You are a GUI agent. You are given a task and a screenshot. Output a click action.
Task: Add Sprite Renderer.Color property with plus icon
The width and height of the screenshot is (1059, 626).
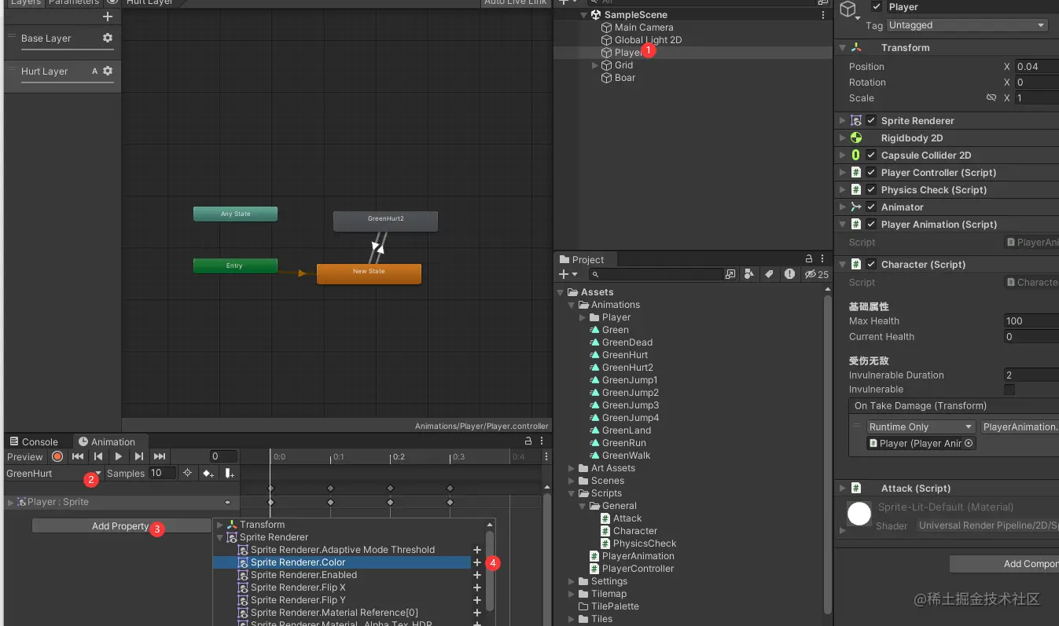477,562
